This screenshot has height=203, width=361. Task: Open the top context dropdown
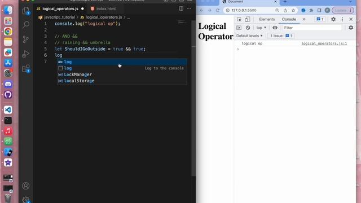261,28
